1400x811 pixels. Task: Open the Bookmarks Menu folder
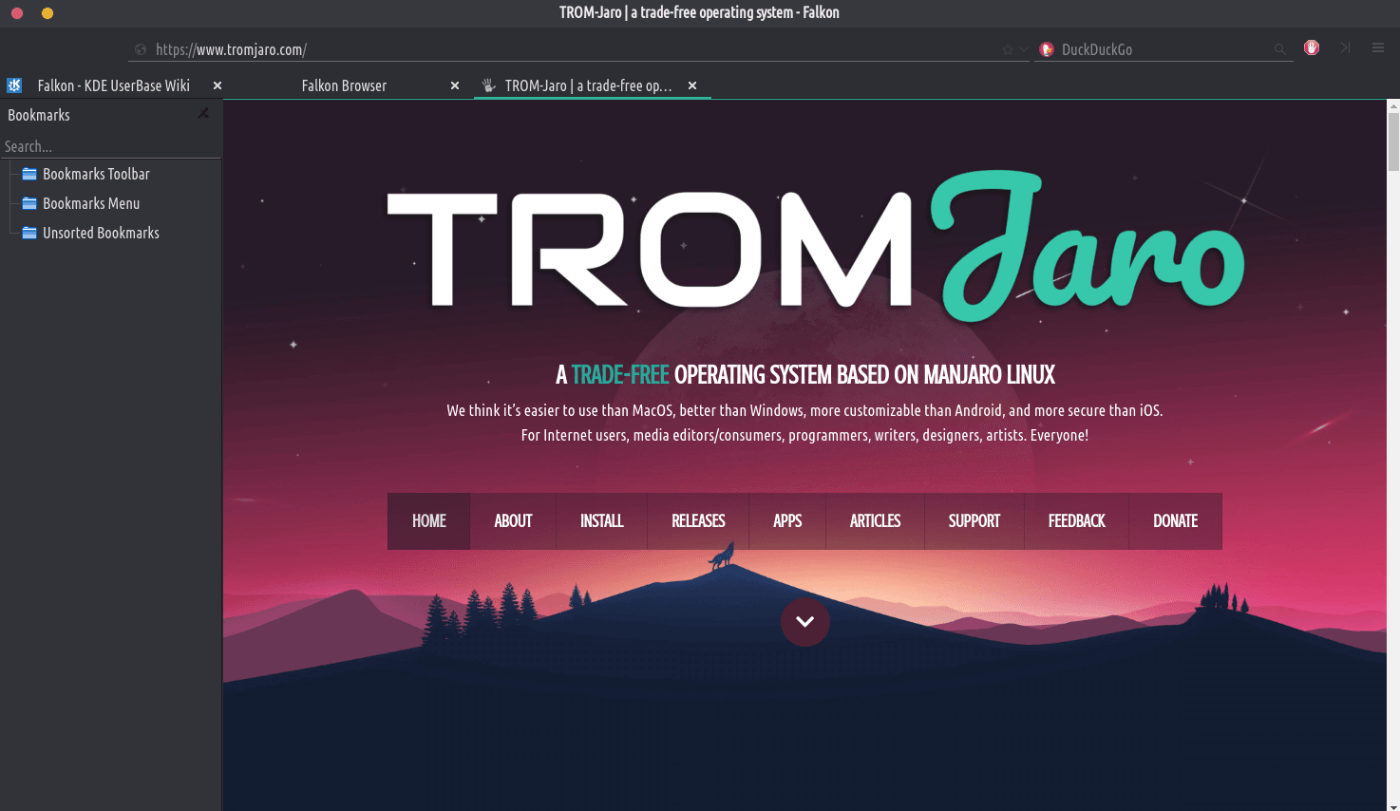(x=90, y=203)
